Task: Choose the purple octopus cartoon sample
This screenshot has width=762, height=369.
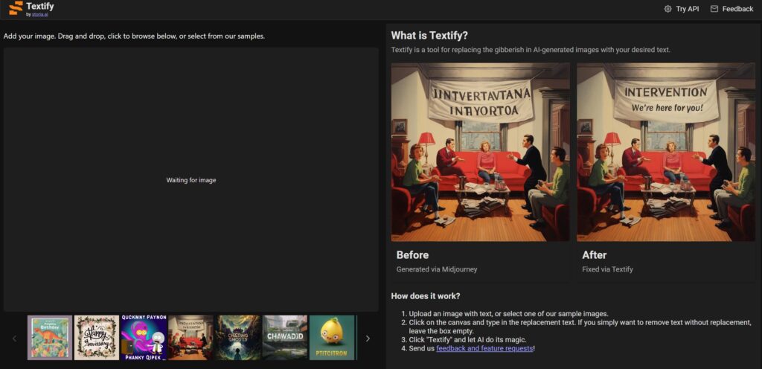Action: tap(143, 338)
